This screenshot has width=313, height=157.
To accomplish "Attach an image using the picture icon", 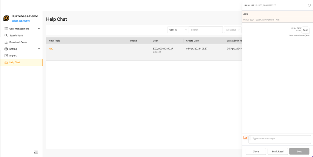I will click(245, 138).
